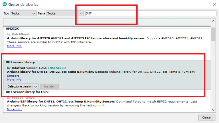The width and height of the screenshot is (219, 123).
Task: Click the INSTALLED status label
Action: click(x=57, y=68)
